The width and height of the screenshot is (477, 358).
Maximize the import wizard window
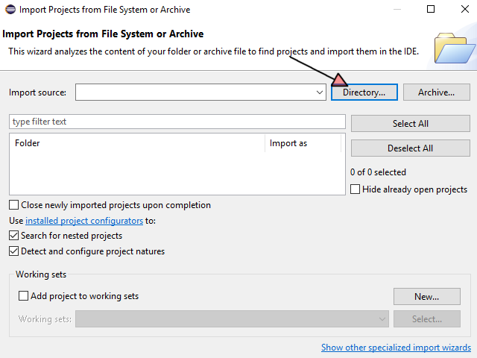pos(431,10)
